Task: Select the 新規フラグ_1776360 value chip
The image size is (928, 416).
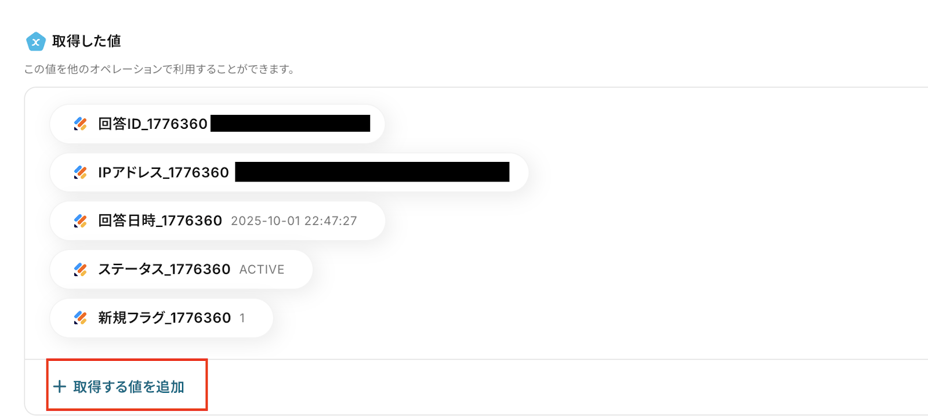Action: [x=162, y=318]
